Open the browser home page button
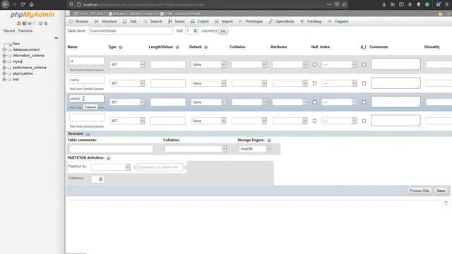This screenshot has height=254, width=452. click(31, 4)
